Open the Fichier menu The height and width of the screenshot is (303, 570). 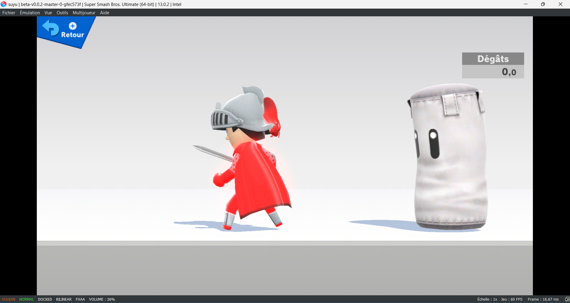click(x=9, y=12)
